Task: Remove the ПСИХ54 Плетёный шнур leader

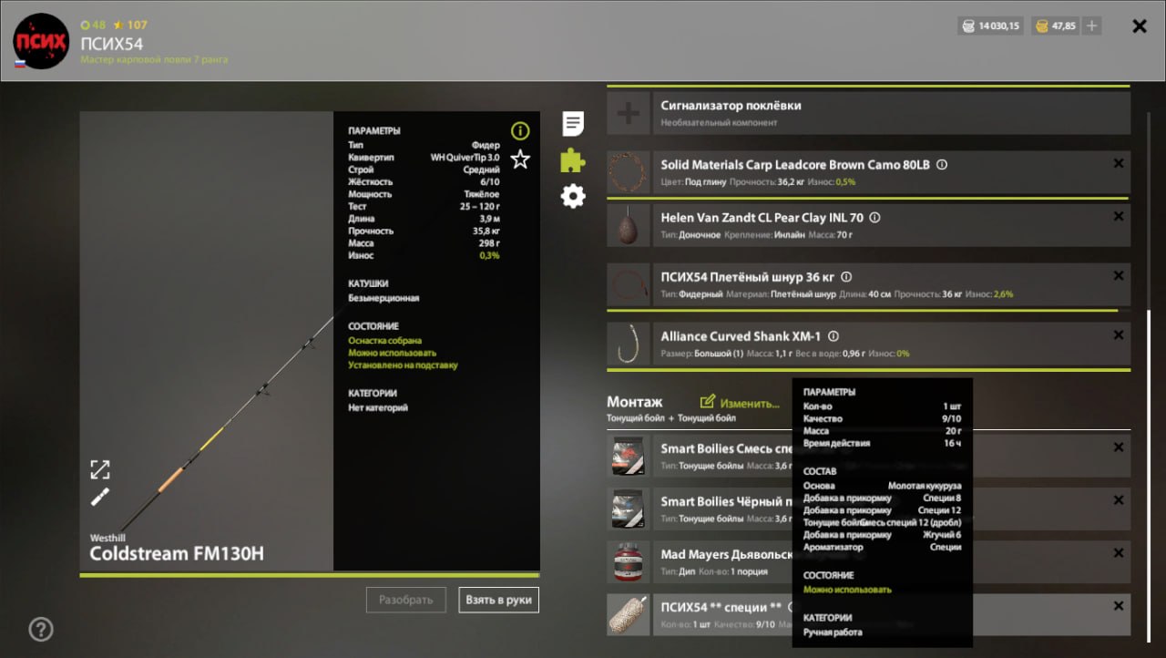Action: 1119,276
